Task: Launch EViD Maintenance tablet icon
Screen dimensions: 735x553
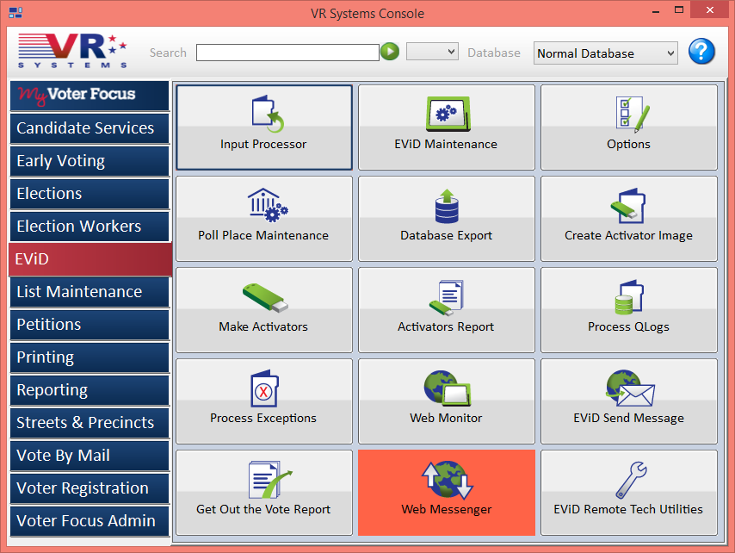Action: point(448,114)
